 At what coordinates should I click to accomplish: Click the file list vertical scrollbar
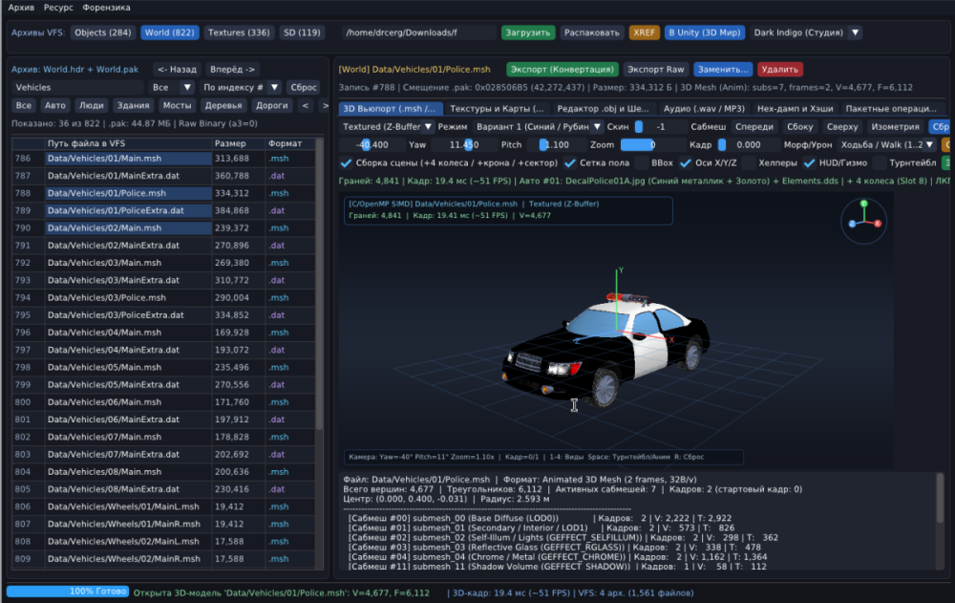320,284
